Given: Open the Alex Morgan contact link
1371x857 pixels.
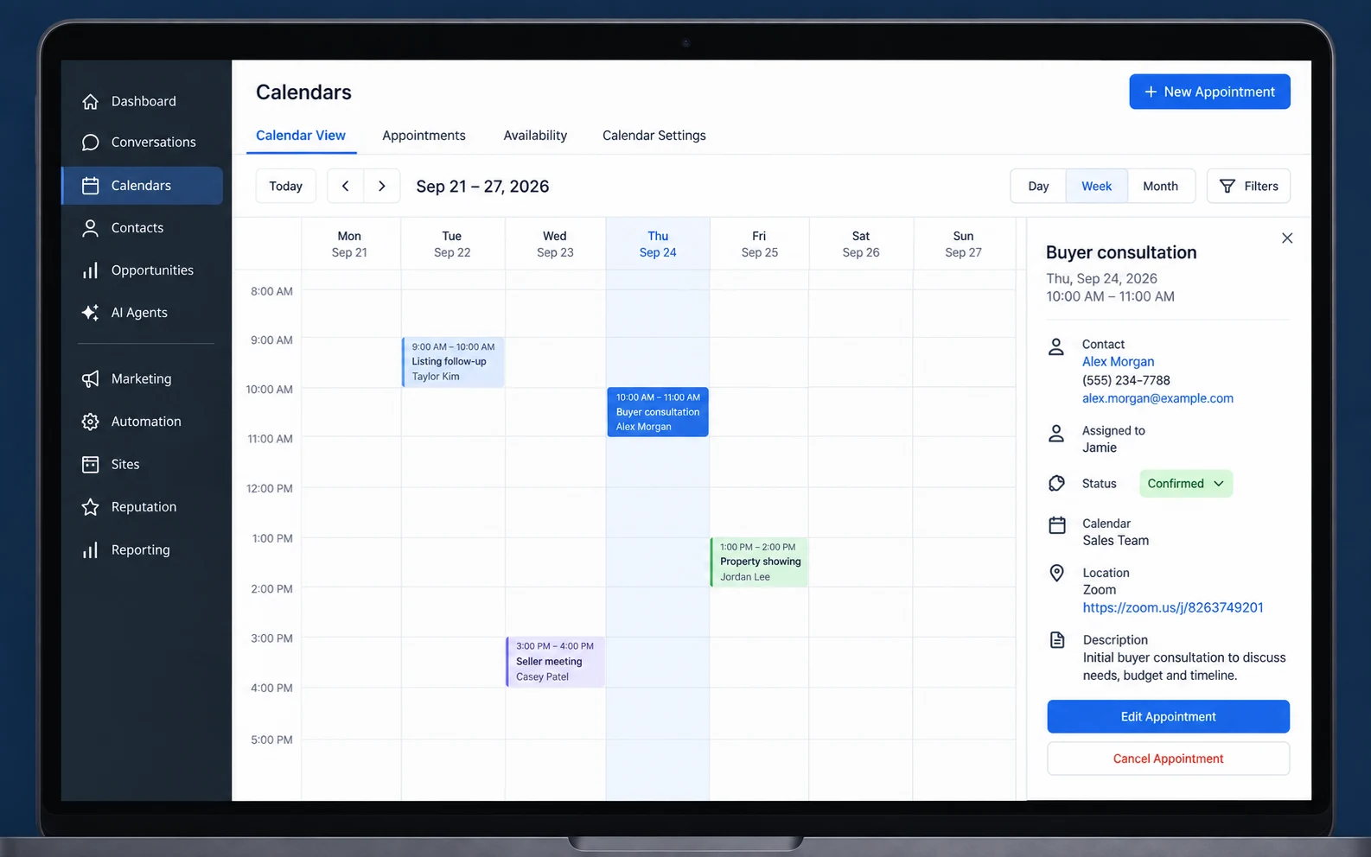Looking at the screenshot, I should (x=1118, y=362).
